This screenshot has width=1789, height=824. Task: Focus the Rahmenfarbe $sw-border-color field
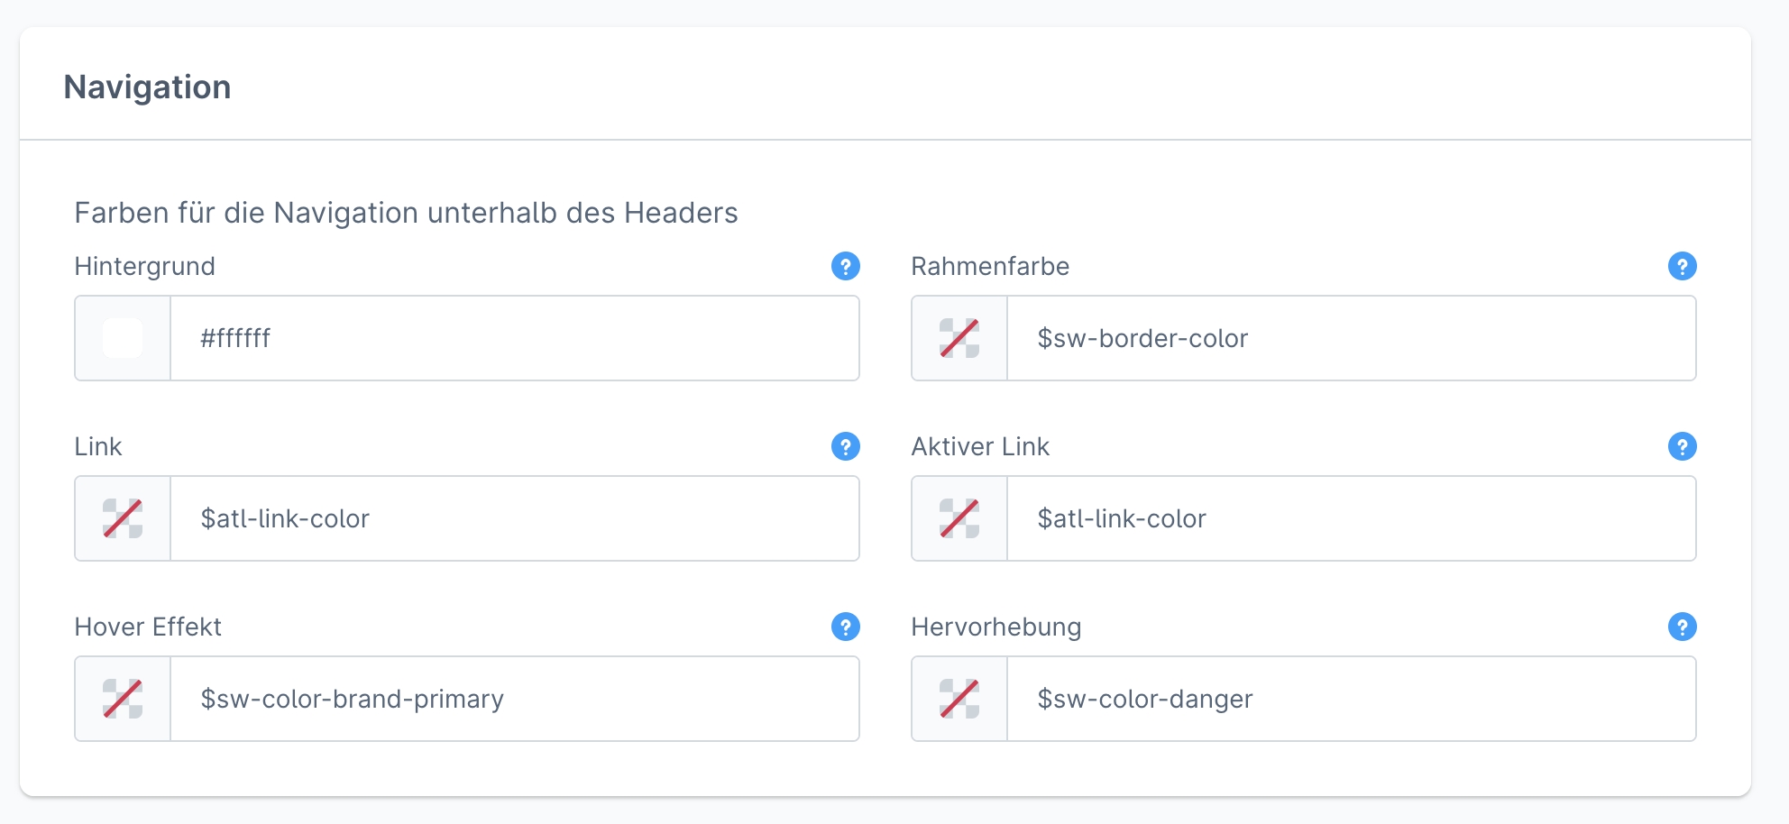coord(1351,338)
